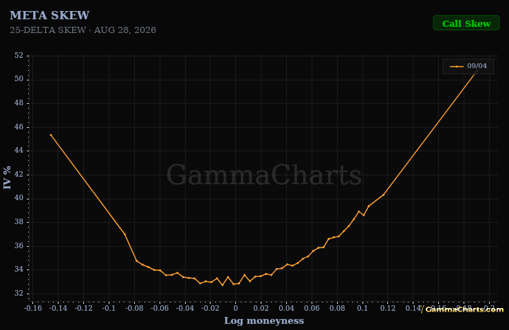509x330 pixels.
Task: Click the leftmost data point near 45 IV
Action: click(51, 135)
